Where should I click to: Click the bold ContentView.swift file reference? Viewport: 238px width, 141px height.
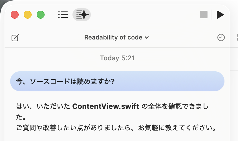pyautogui.click(x=106, y=107)
